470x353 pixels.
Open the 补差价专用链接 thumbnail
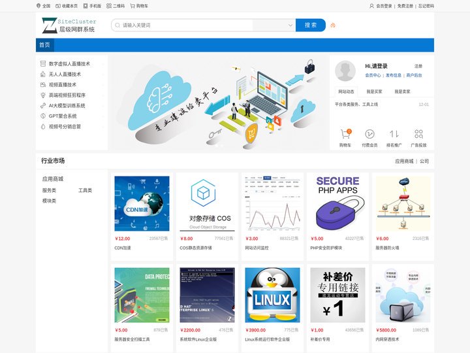pos(338,295)
